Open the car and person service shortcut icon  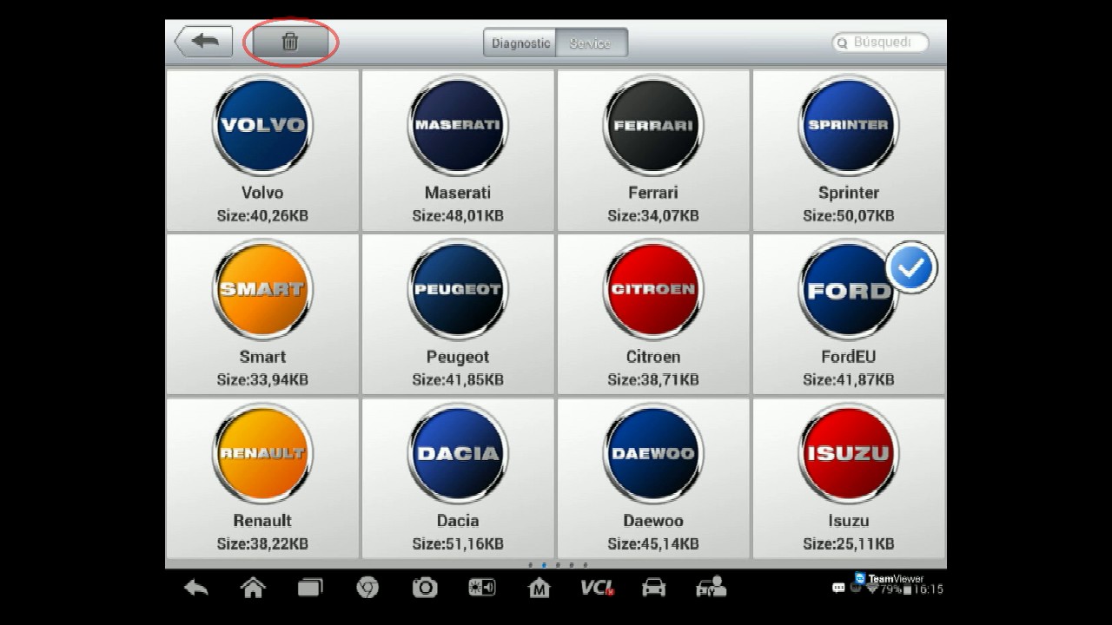click(712, 588)
